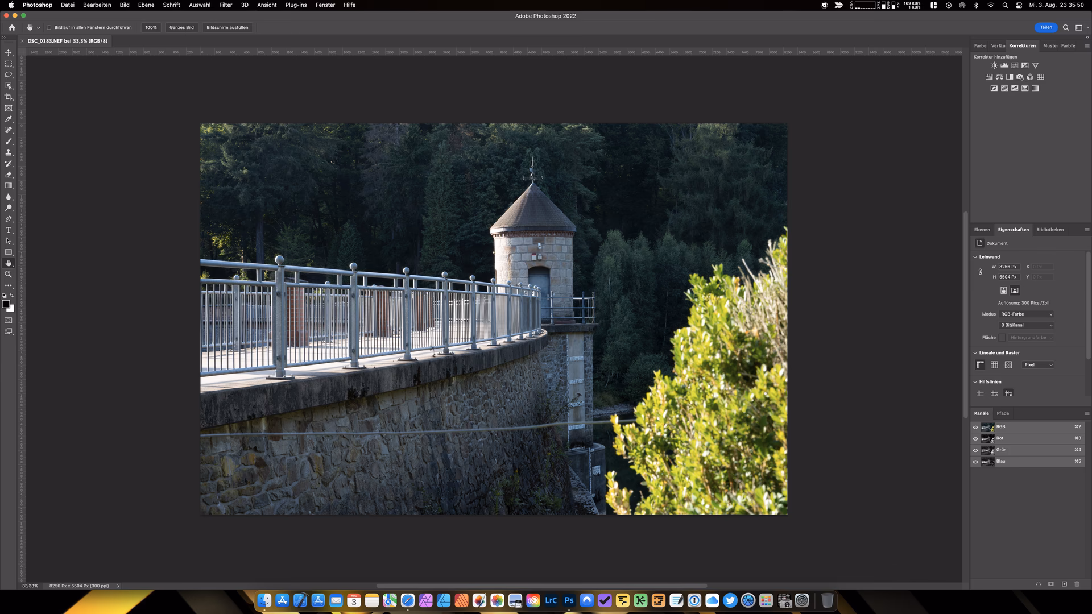Add a Curves adjustment in the Korrekturen panel
This screenshot has height=614, width=1092.
[x=1015, y=65]
